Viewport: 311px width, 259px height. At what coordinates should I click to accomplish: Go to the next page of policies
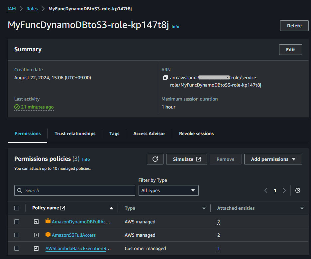pos(284,190)
